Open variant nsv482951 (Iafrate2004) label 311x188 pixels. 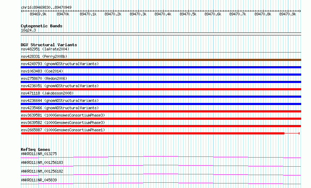(45, 49)
